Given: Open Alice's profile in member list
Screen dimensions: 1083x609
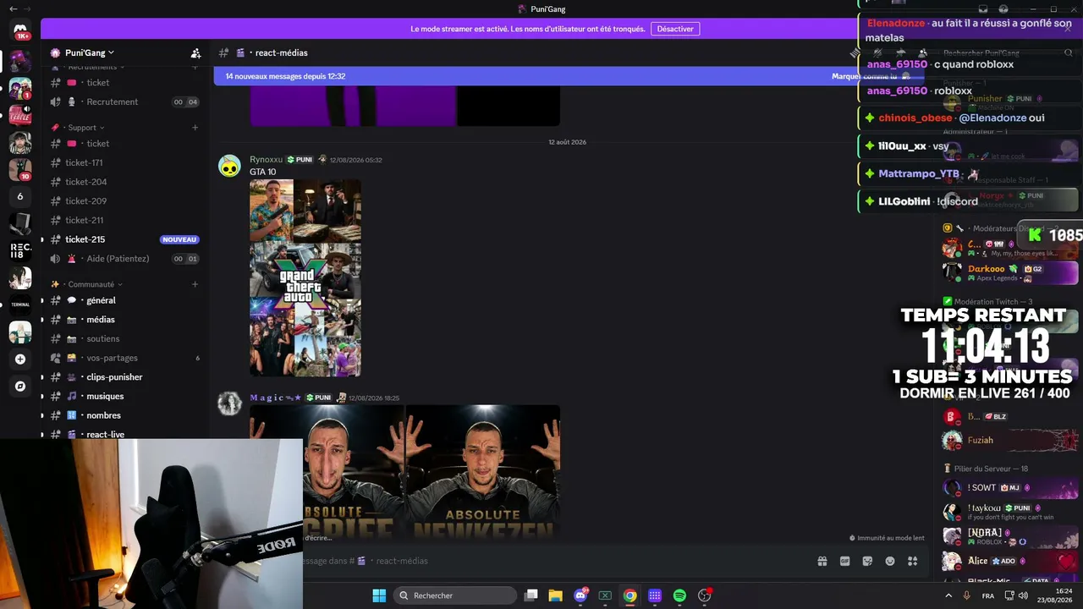Looking at the screenshot, I should pos(1010,561).
